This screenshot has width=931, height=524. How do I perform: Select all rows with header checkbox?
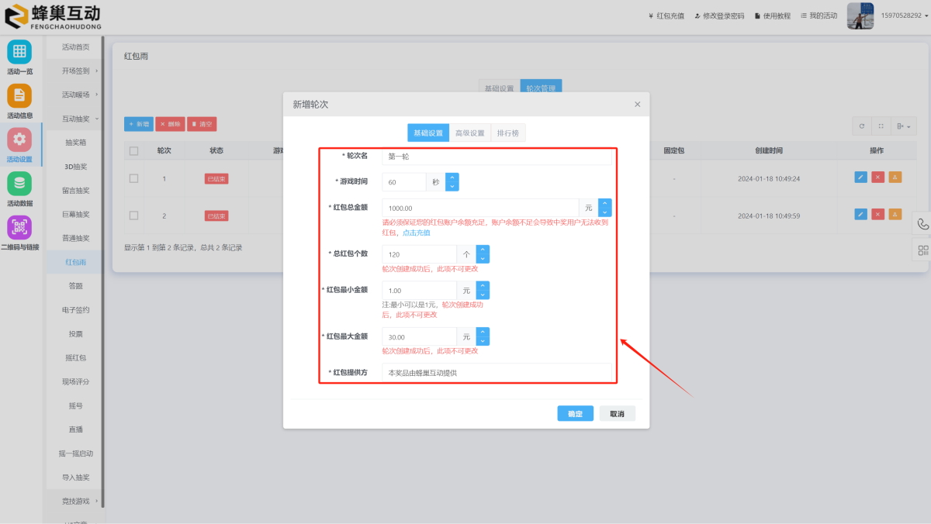point(133,151)
